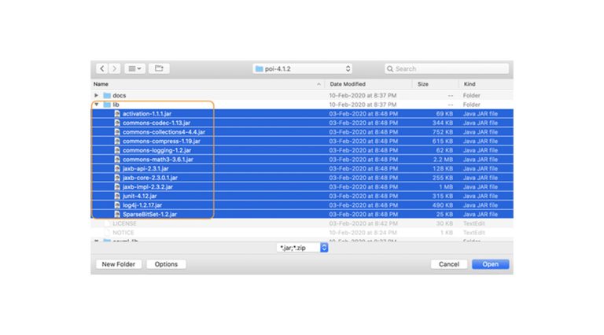Open the poi-4.1.2 location dropdown
The image size is (604, 335).
(x=302, y=69)
